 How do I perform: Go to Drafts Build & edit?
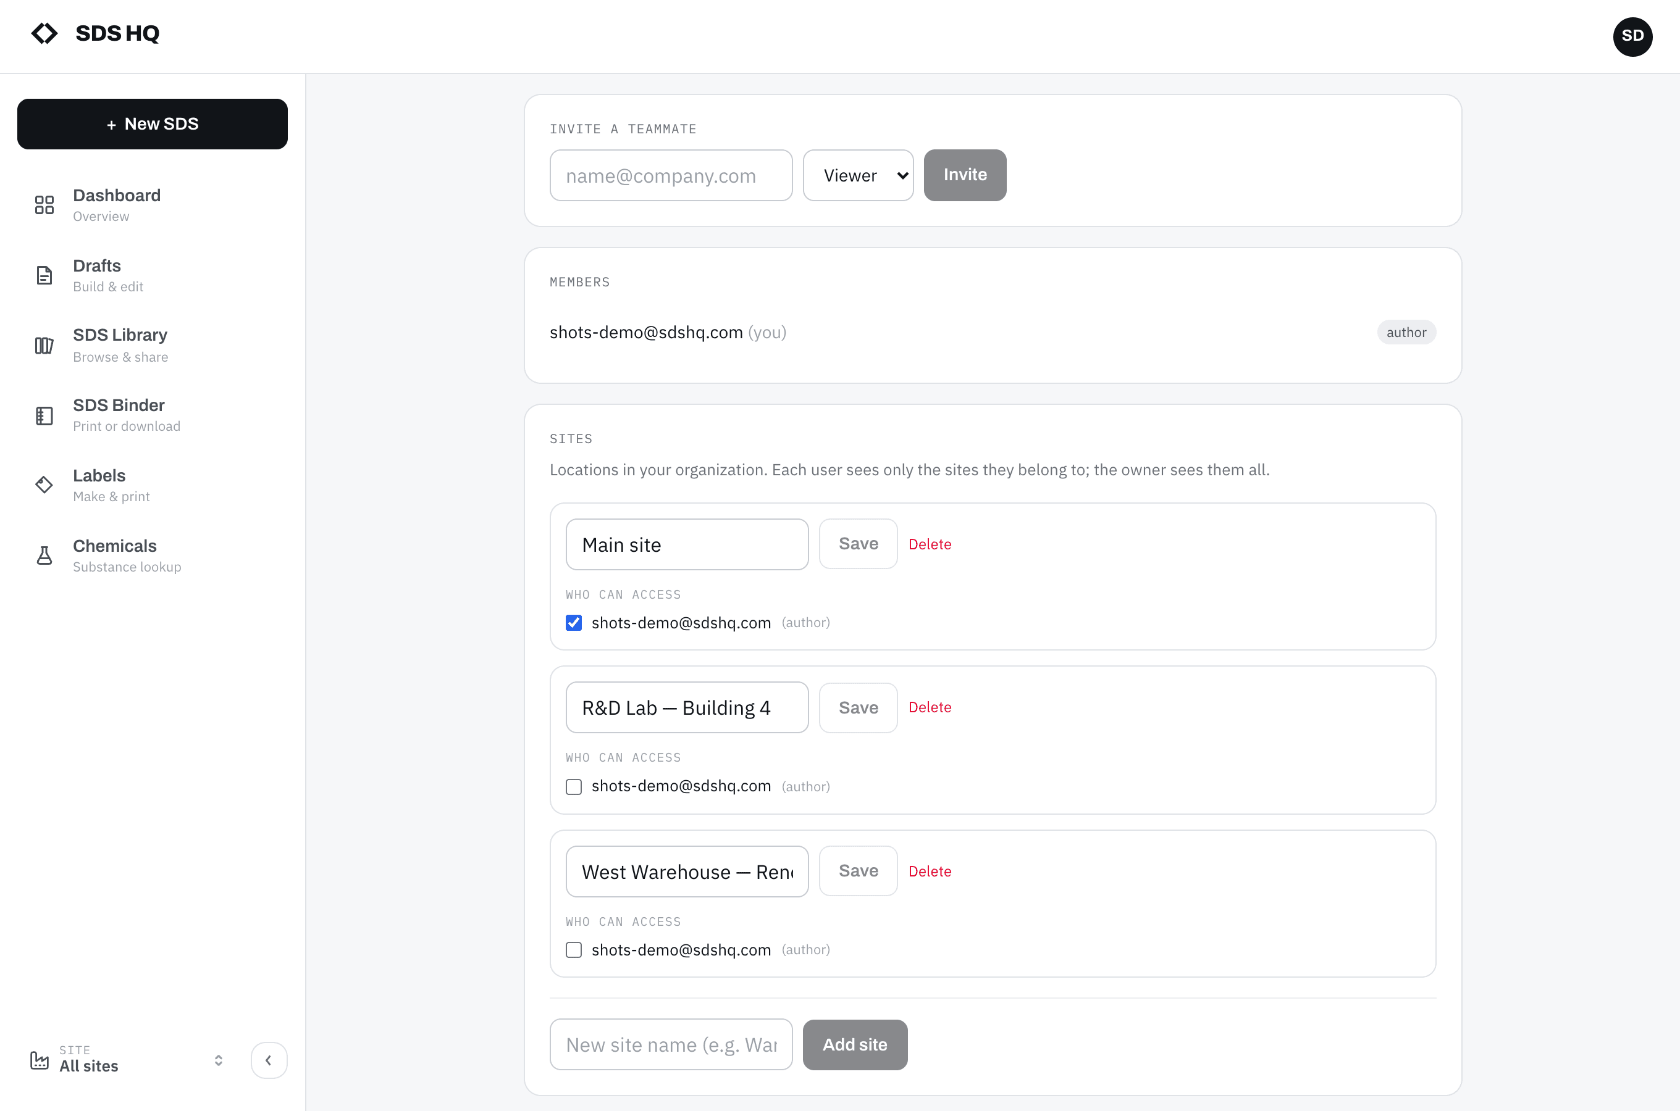(153, 275)
